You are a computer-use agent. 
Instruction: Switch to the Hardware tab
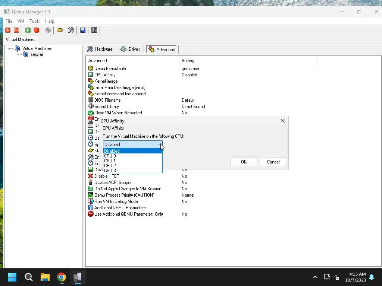click(100, 49)
